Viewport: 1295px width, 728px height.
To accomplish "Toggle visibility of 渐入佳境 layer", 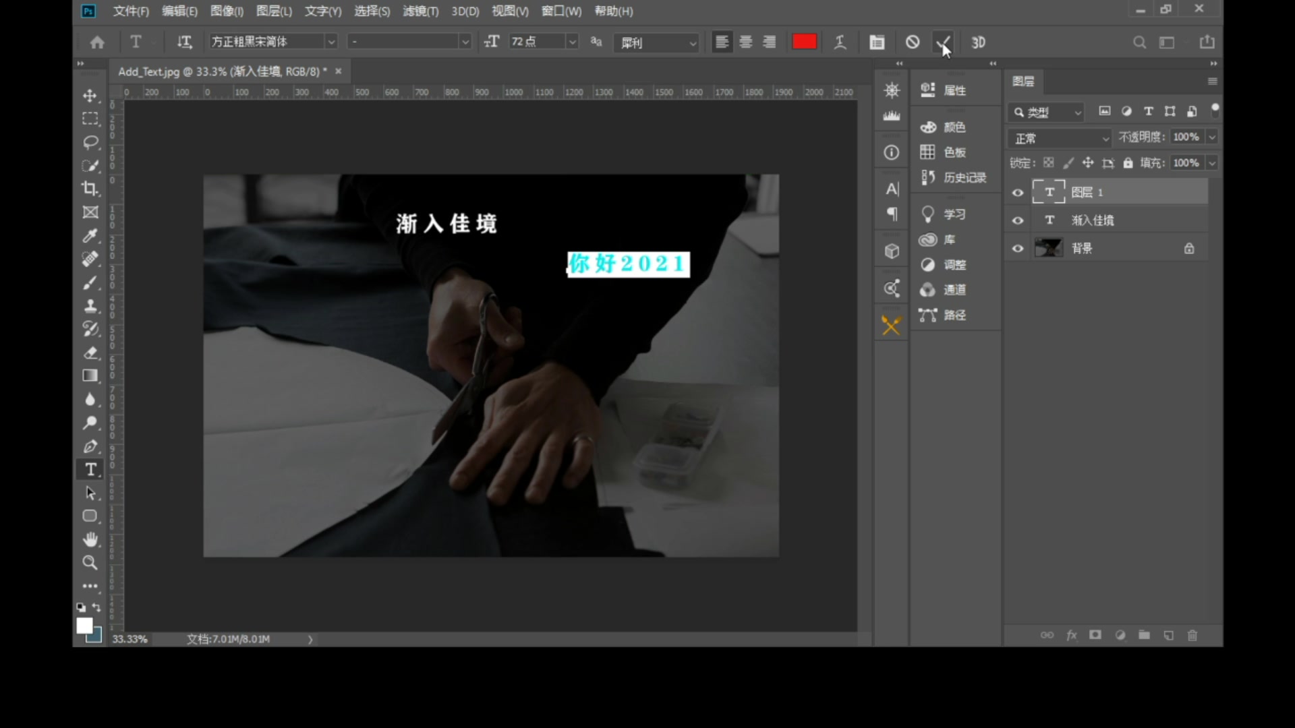I will (x=1018, y=220).
